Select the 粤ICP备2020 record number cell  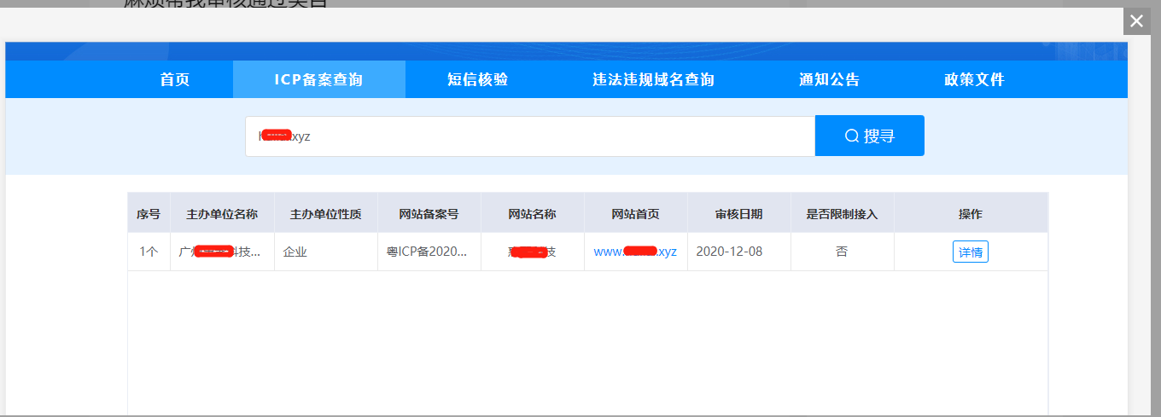[427, 252]
